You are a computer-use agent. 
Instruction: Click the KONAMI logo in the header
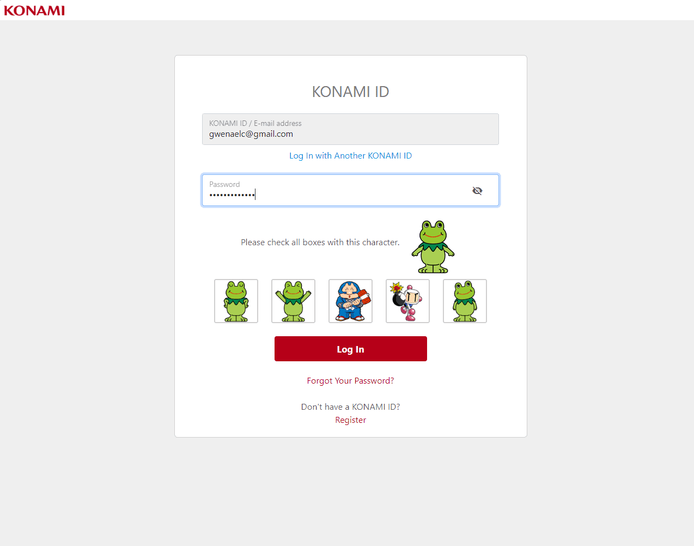(x=34, y=10)
